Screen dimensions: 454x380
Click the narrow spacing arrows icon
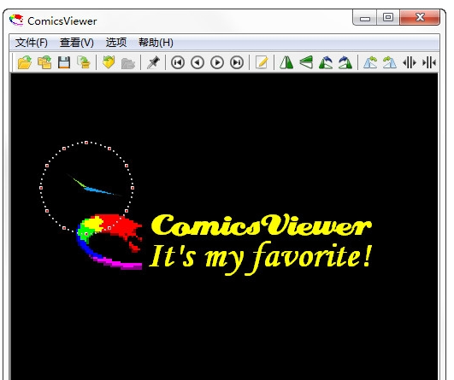(x=429, y=62)
